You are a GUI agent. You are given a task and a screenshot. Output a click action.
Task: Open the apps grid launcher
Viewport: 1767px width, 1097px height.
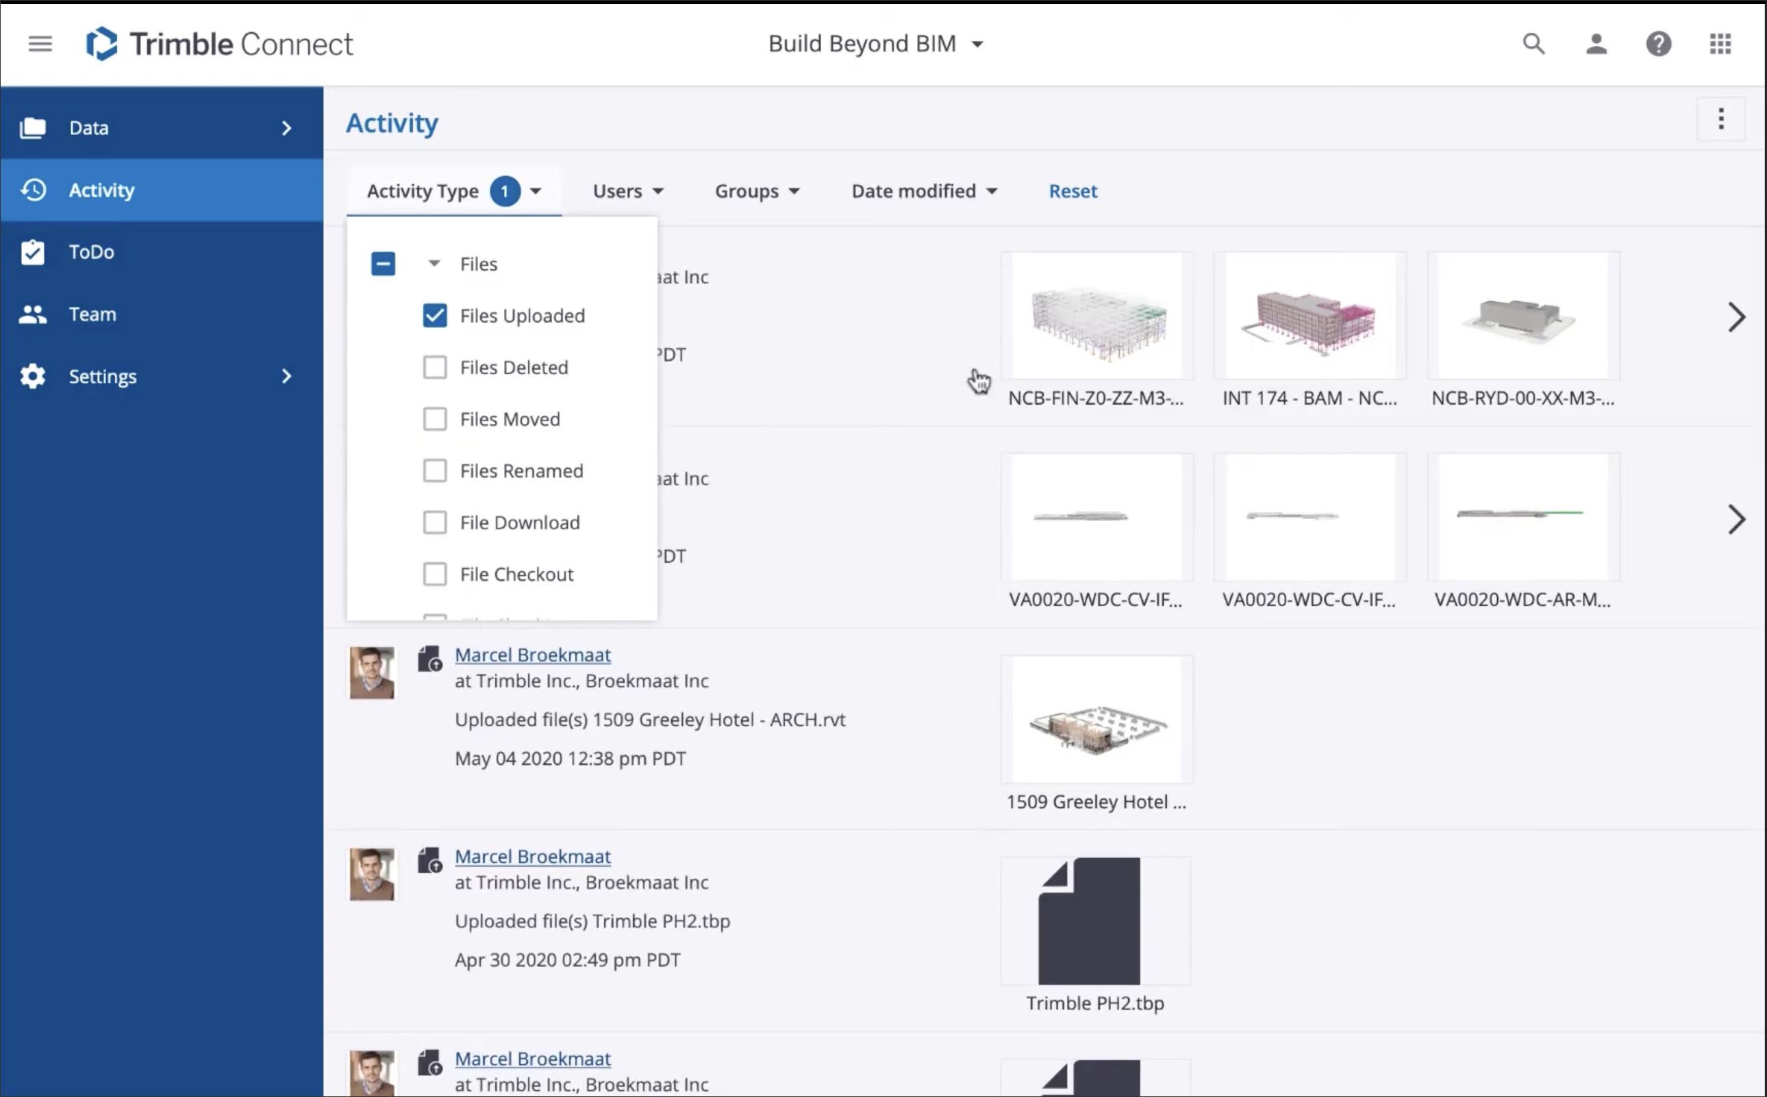[x=1720, y=45]
